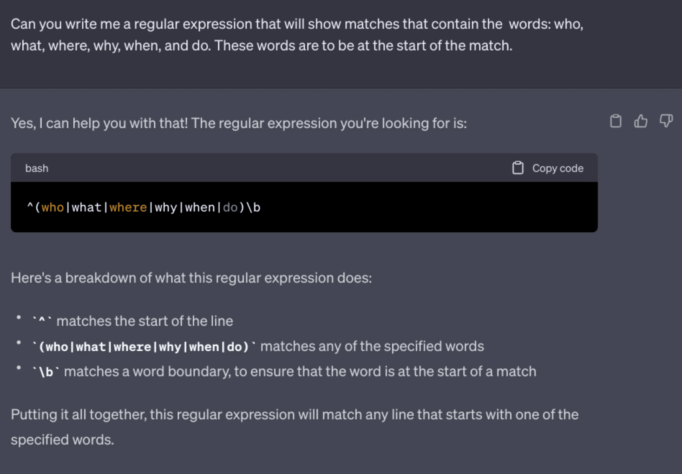Click the 'why' word in the code block
This screenshot has height=474, width=682.
165,208
